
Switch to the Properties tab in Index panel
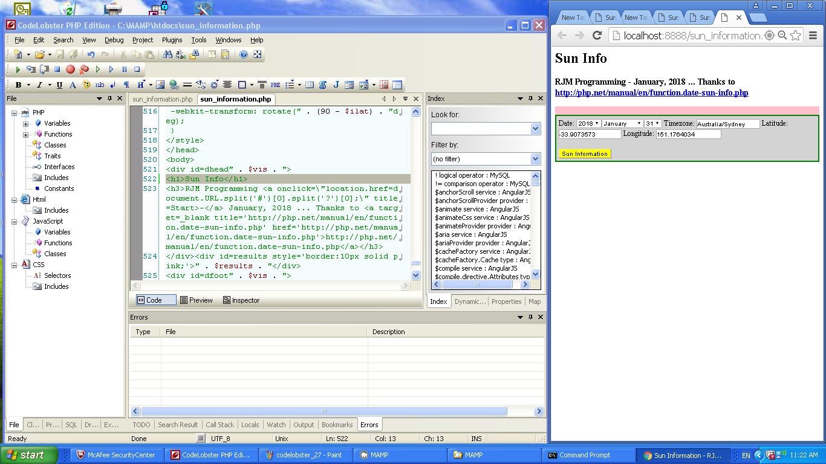click(x=506, y=301)
